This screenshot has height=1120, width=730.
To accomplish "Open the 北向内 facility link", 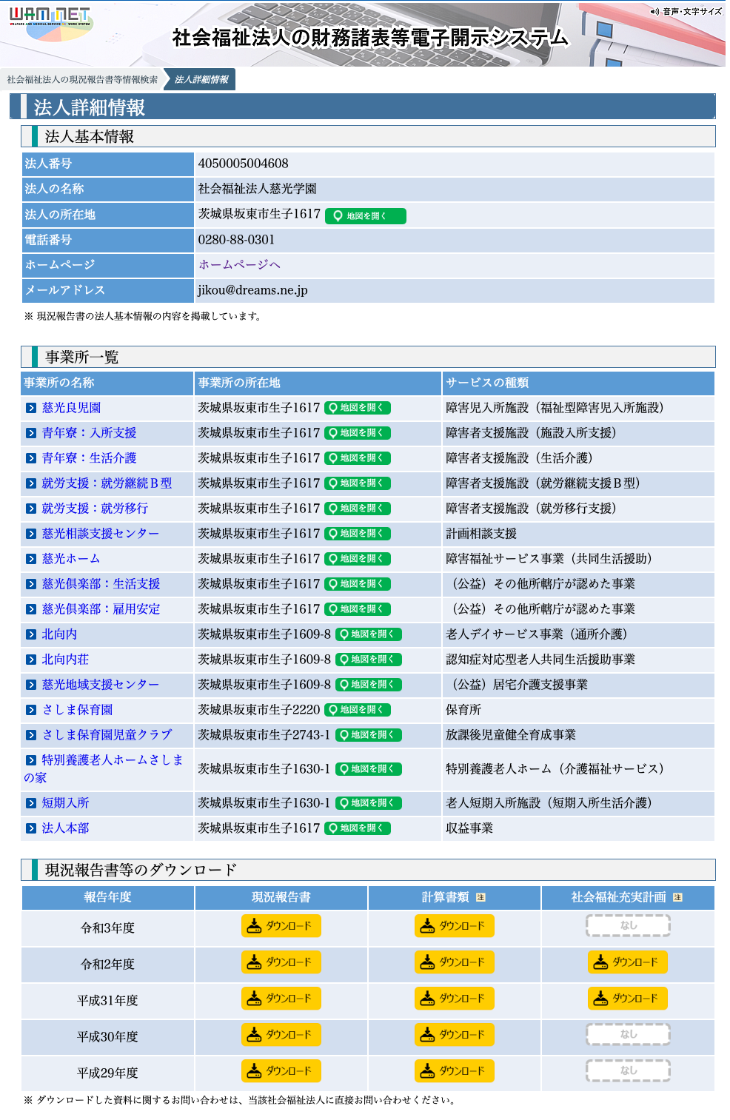I will [59, 634].
